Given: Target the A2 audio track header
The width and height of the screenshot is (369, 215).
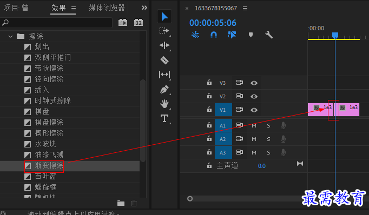Looking at the screenshot, I should point(223,139).
